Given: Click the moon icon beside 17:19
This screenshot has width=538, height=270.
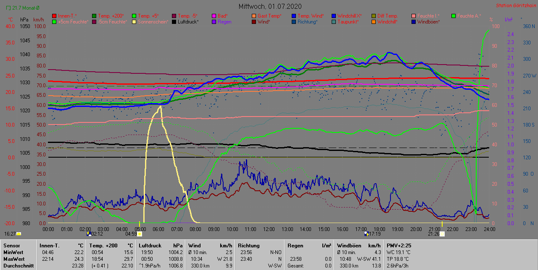Looking at the screenshot, I should 367,234.
